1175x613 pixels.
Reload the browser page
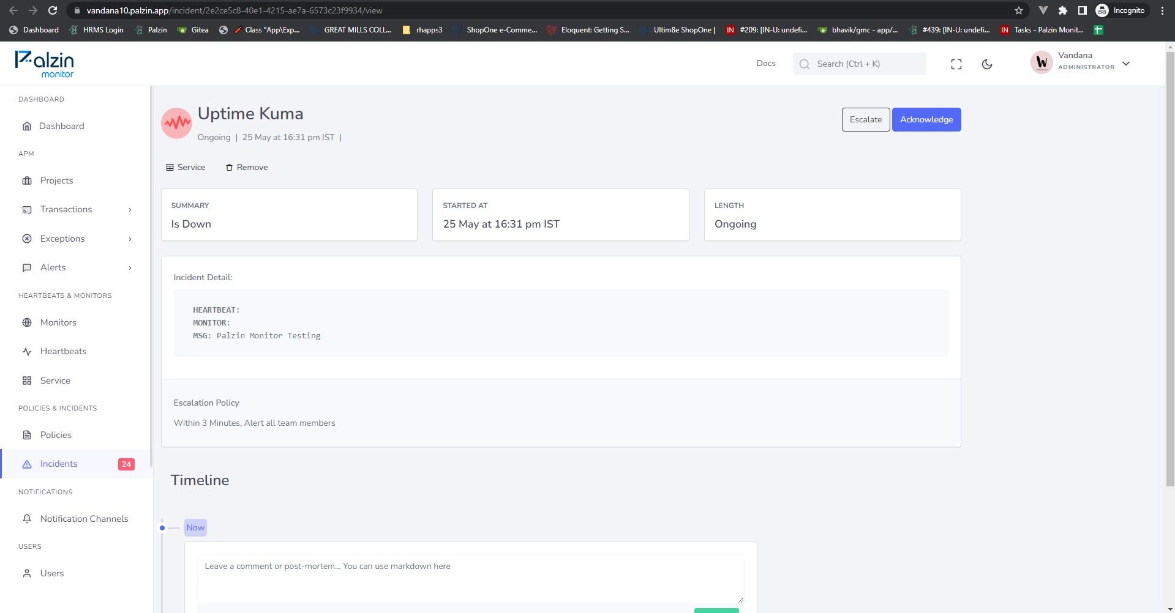point(53,10)
